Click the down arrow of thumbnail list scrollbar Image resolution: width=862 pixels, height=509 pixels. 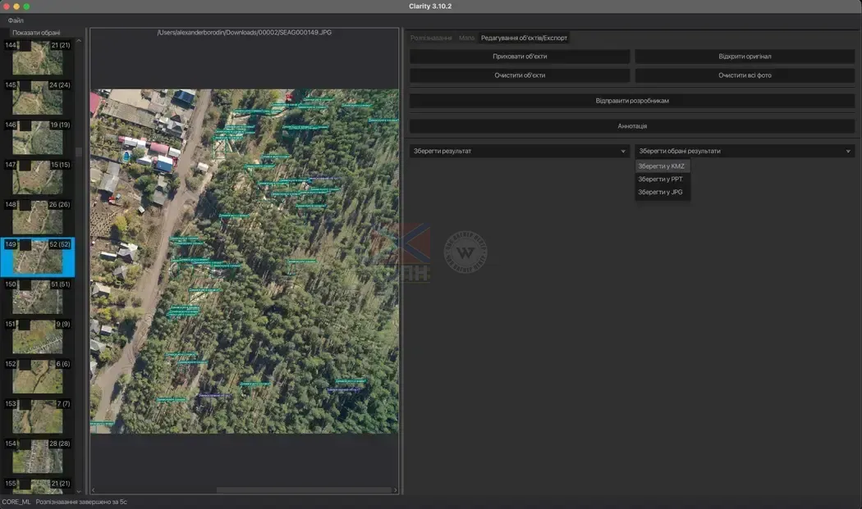click(x=79, y=492)
